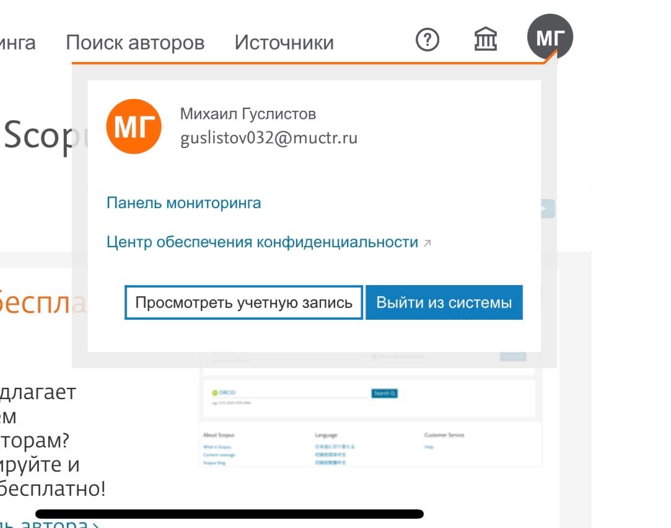
Task: Click the user name Михаил Гуслистов
Action: click(x=248, y=114)
